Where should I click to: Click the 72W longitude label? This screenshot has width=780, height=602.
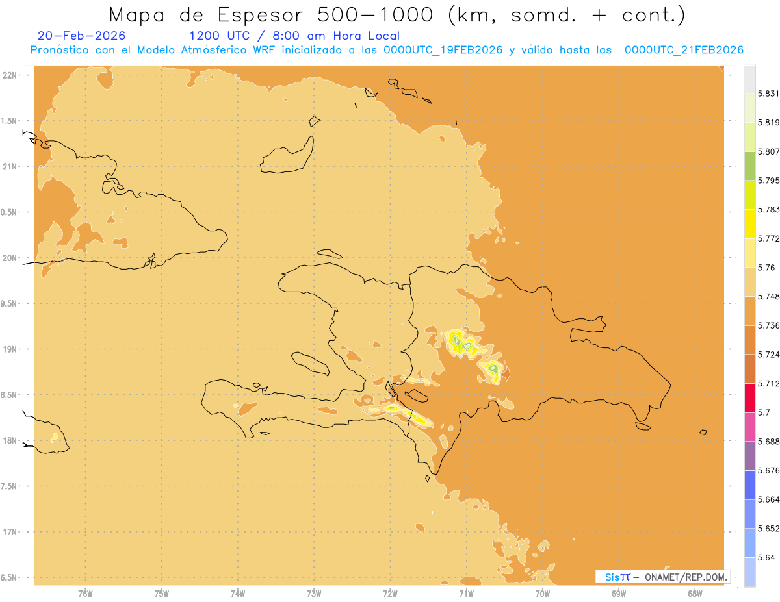[x=390, y=593]
